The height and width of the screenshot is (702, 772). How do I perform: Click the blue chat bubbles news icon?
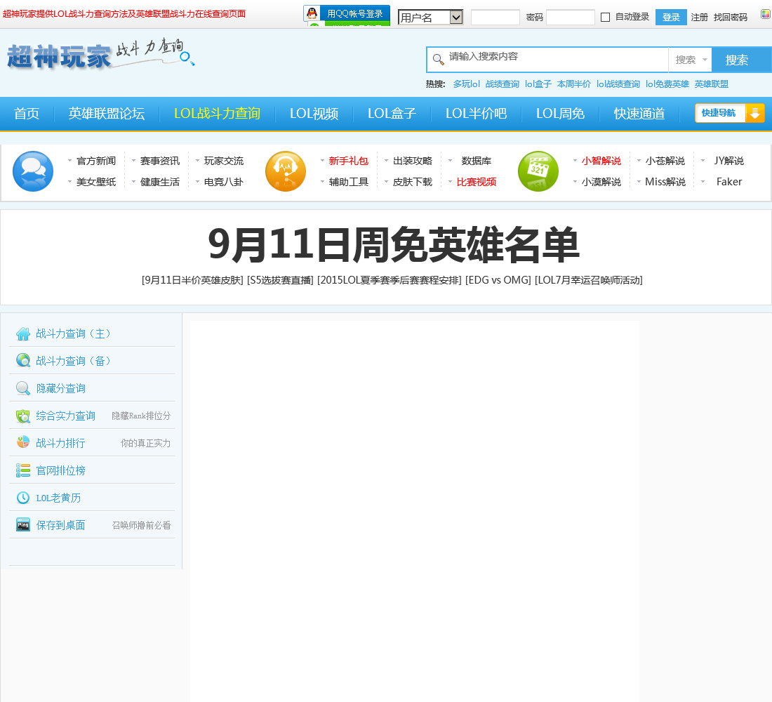click(33, 171)
